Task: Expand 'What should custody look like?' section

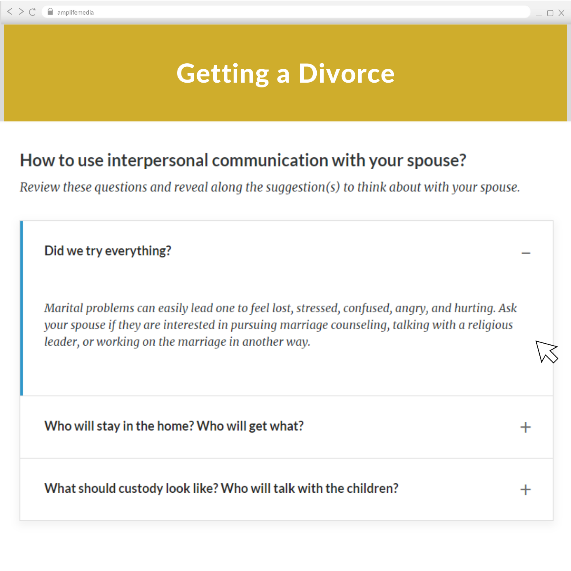Action: click(x=526, y=490)
